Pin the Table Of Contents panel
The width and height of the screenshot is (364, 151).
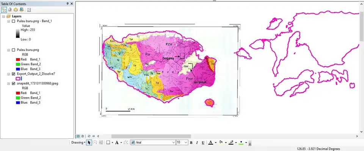click(67, 4)
